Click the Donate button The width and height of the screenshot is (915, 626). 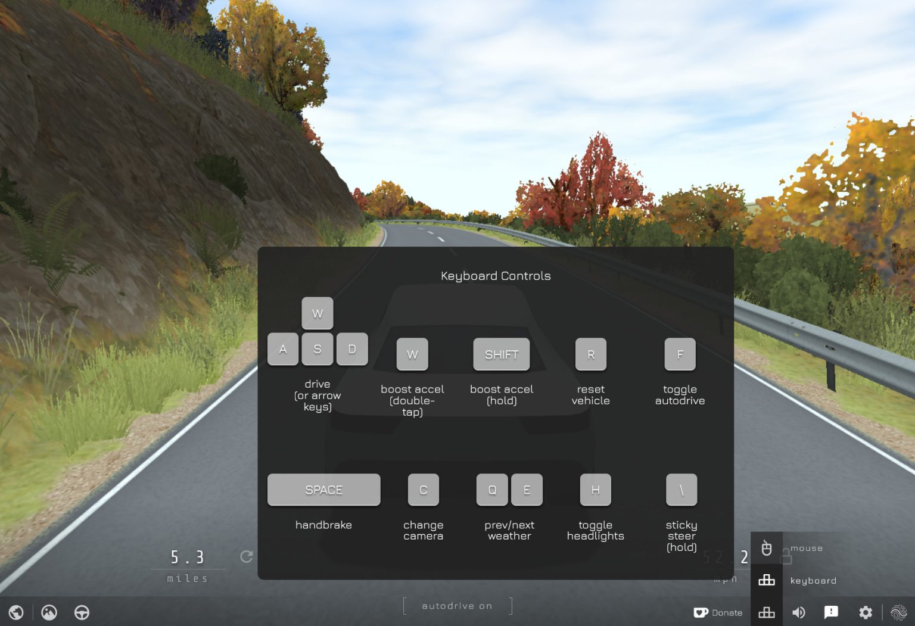pos(718,612)
